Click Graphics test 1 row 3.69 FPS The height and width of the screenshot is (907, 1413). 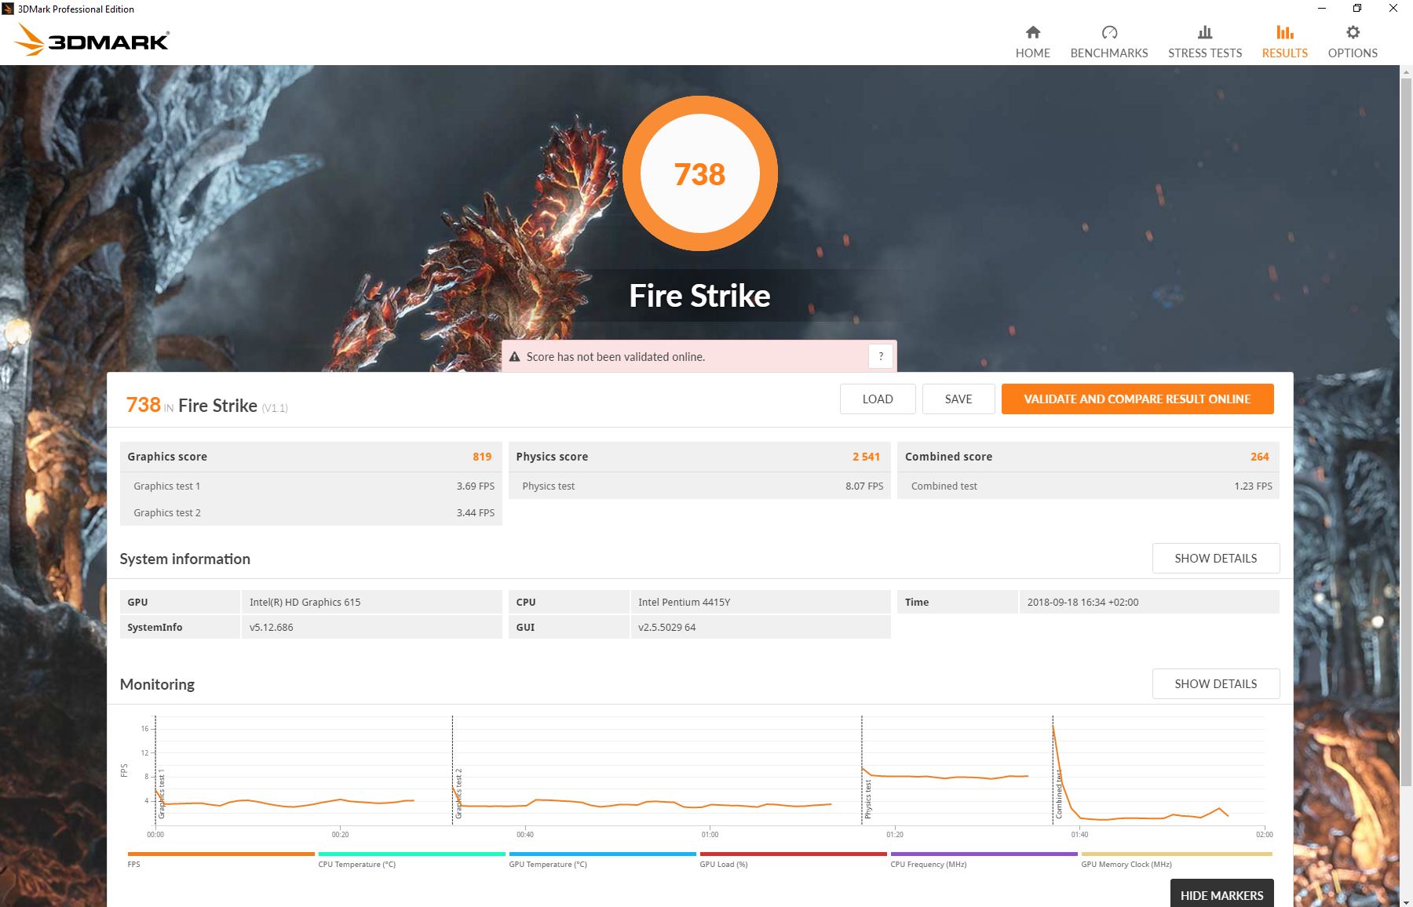pos(311,486)
